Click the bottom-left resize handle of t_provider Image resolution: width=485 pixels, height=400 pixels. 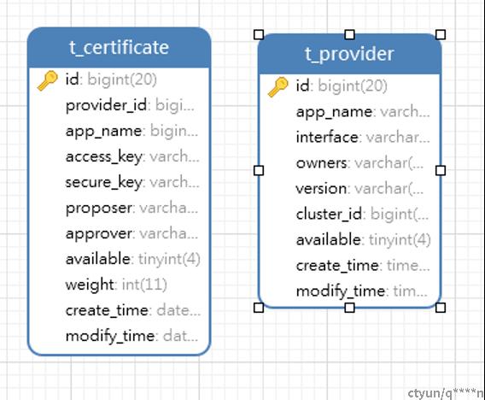coord(259,308)
